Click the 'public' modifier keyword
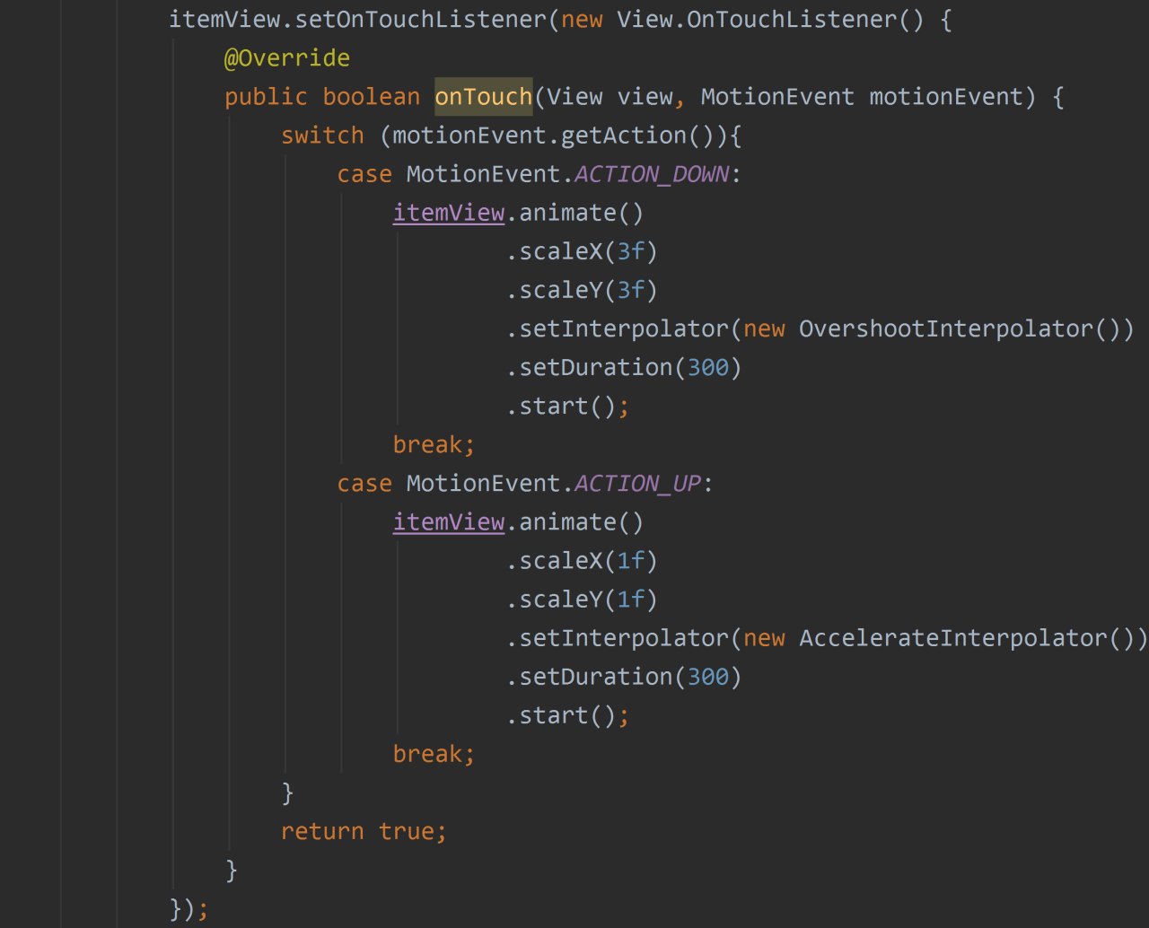1149x928 pixels. point(266,97)
